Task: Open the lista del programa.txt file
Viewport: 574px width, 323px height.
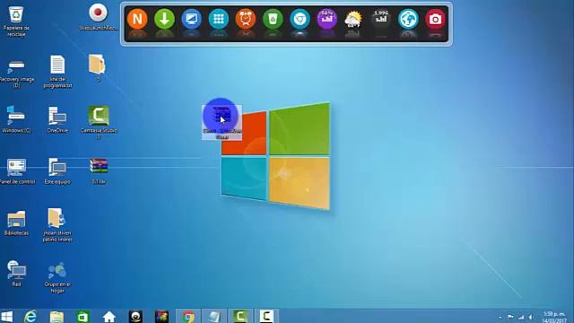Action: coord(57,72)
